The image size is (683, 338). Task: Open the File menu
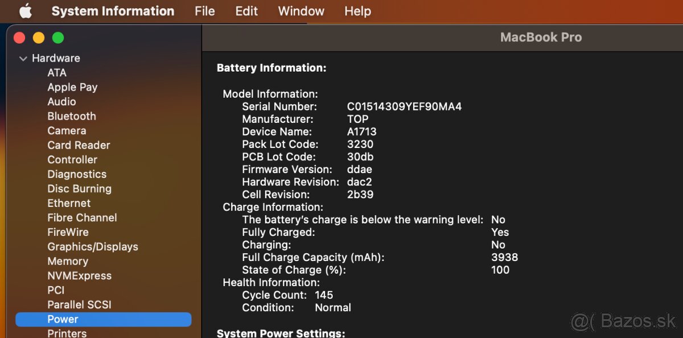click(204, 11)
